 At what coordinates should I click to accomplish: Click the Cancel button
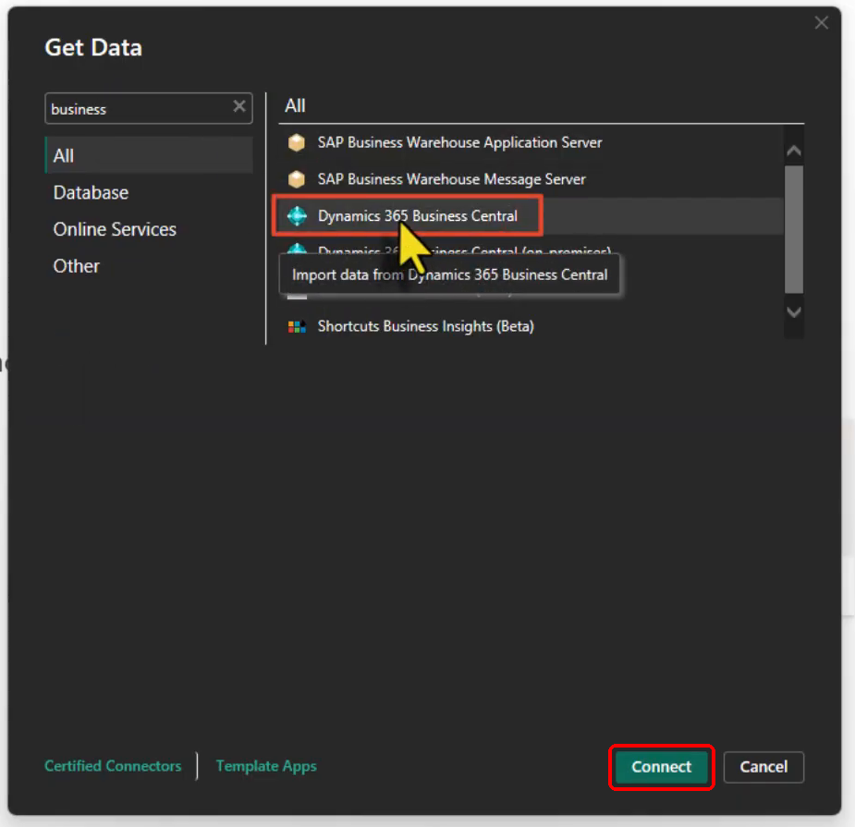pos(763,767)
